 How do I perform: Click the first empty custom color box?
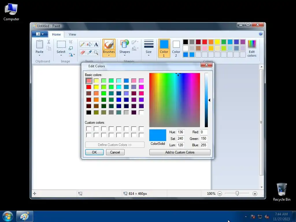(x=89, y=129)
